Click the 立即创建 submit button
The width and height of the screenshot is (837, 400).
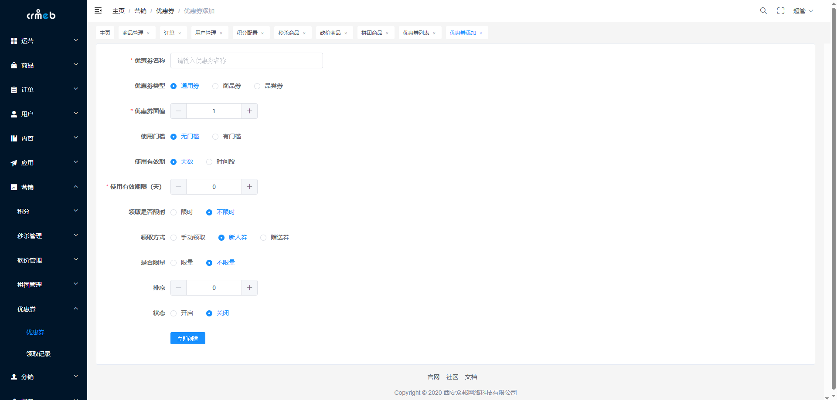(x=187, y=338)
